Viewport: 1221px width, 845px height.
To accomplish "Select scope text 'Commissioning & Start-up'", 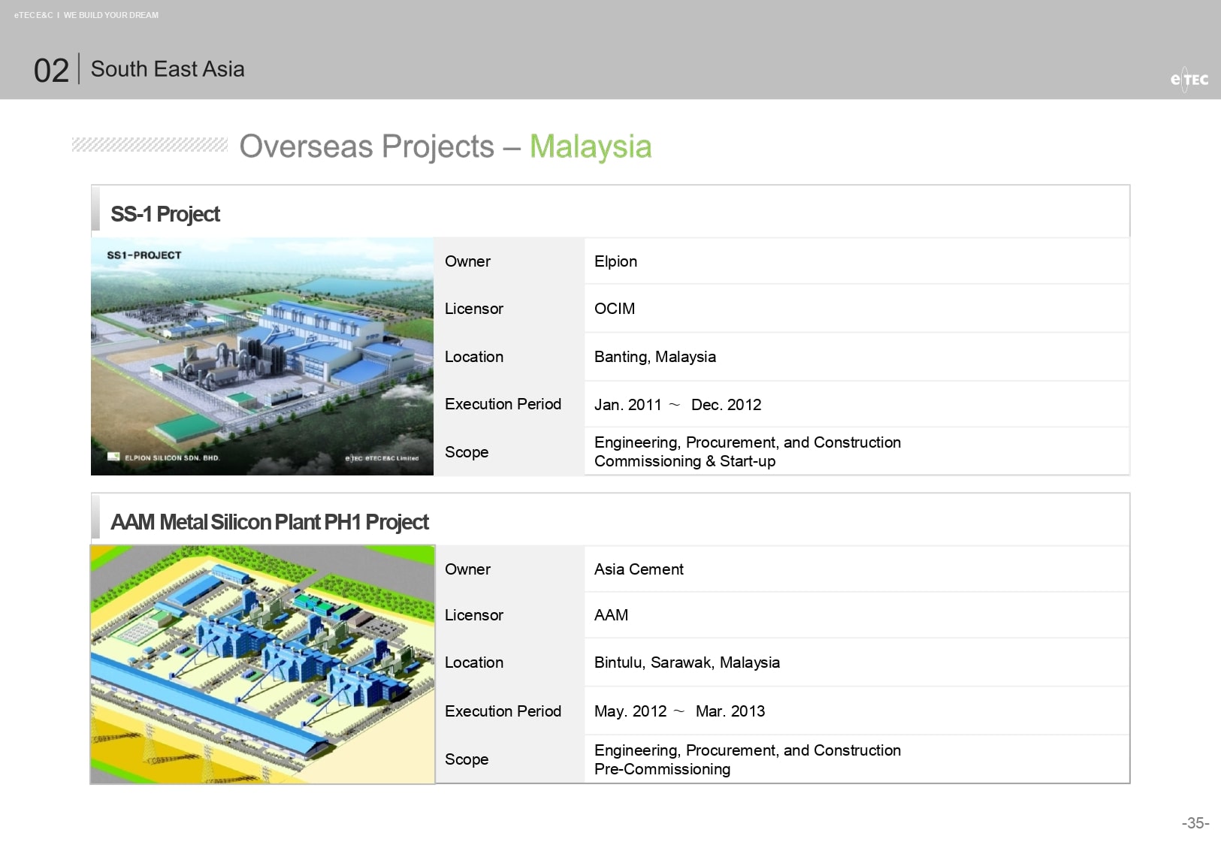I will 685,461.
